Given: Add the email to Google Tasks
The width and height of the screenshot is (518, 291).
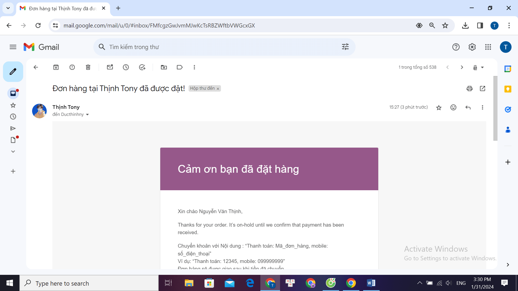Looking at the screenshot, I should 142,67.
